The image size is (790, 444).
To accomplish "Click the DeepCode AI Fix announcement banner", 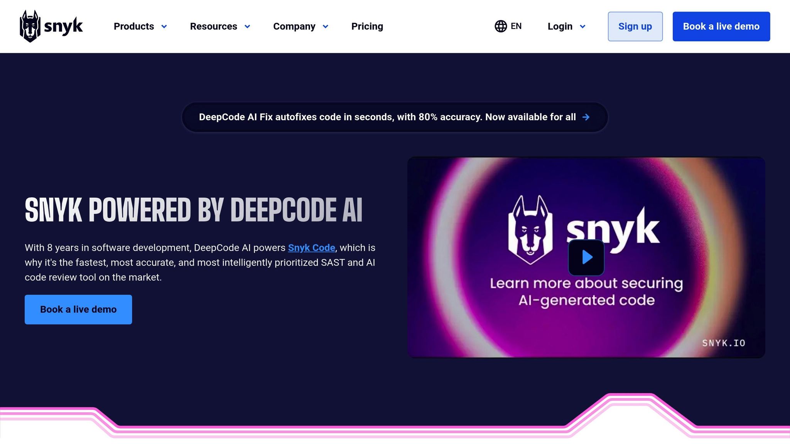I will 387,117.
